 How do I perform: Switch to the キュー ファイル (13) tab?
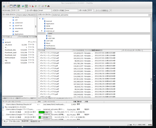pyautogui.click(x=12, y=122)
